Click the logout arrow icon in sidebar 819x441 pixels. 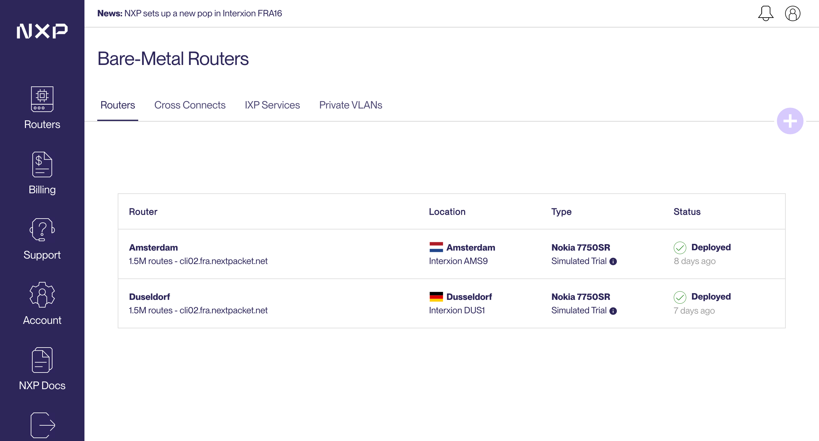click(43, 425)
